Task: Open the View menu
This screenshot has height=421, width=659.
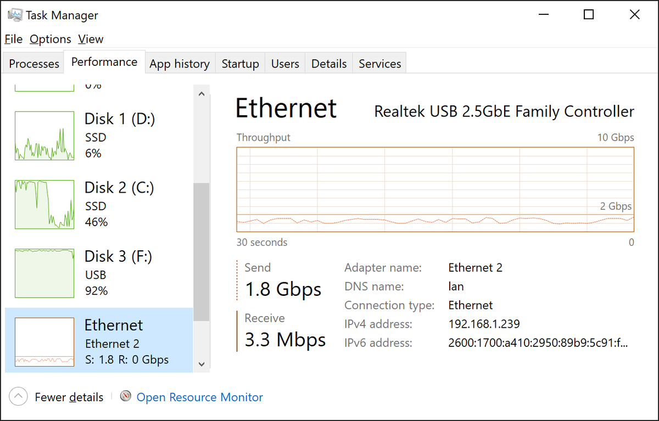Action: point(91,39)
